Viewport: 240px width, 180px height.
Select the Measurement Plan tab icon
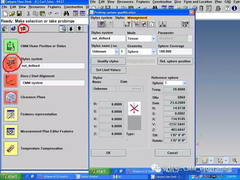(5, 28)
